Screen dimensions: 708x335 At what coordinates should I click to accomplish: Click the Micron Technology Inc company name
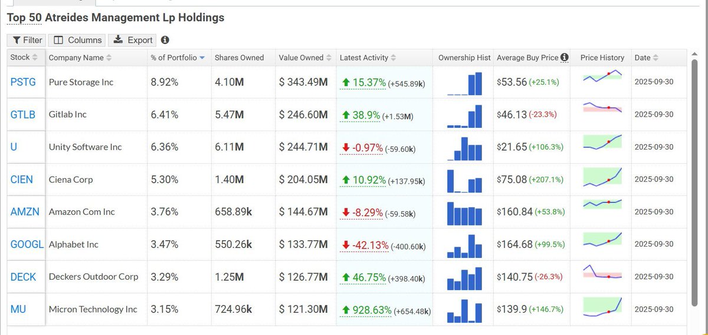click(x=93, y=309)
